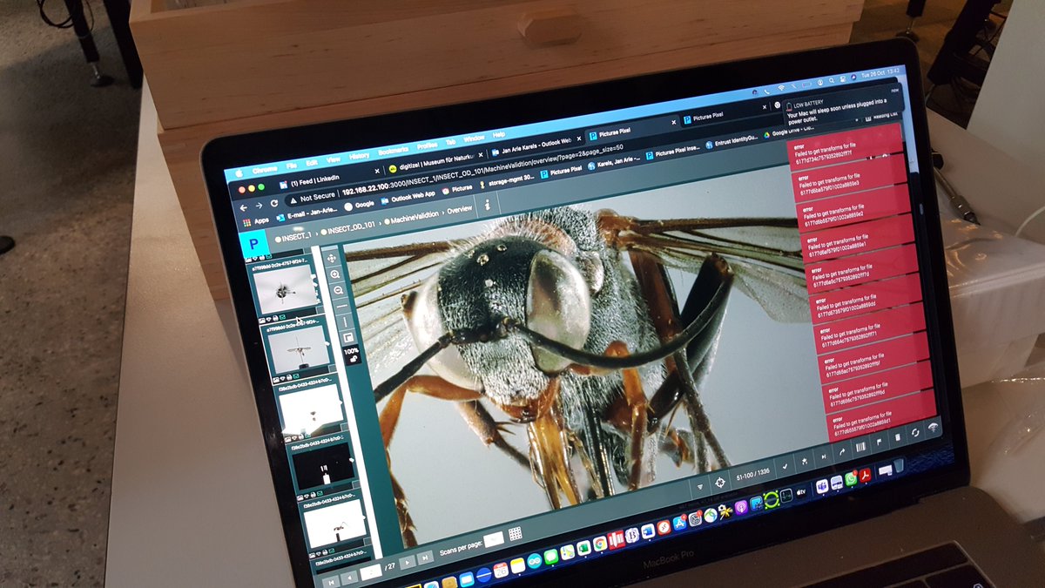Open Wi-Fi status in menu bar
This screenshot has height=588, width=1045.
point(781,87)
